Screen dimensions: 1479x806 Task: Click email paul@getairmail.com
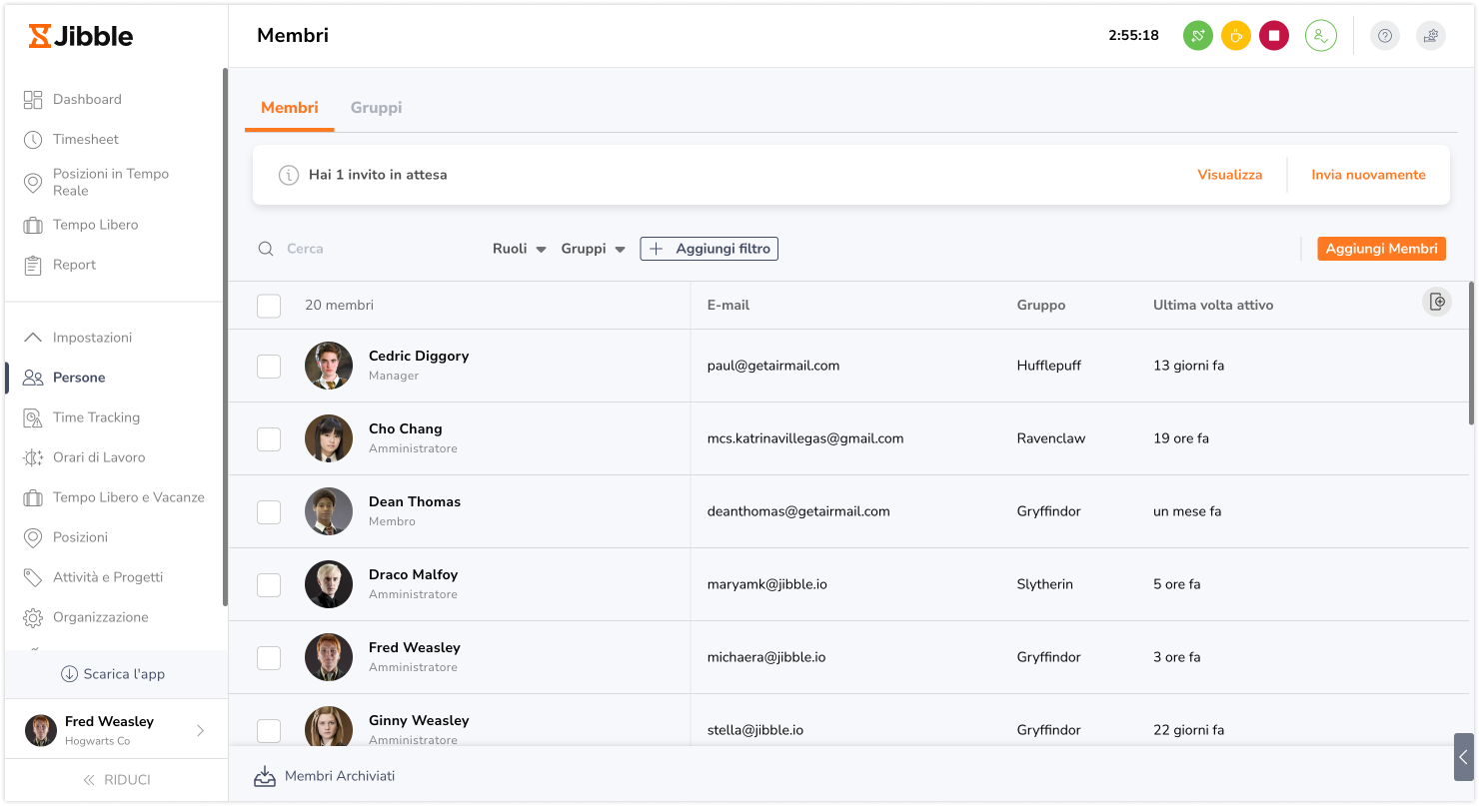pyautogui.click(x=773, y=366)
